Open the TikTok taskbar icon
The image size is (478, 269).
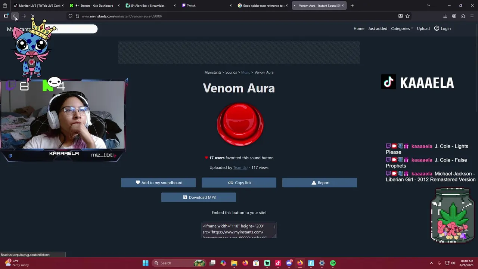(x=278, y=263)
